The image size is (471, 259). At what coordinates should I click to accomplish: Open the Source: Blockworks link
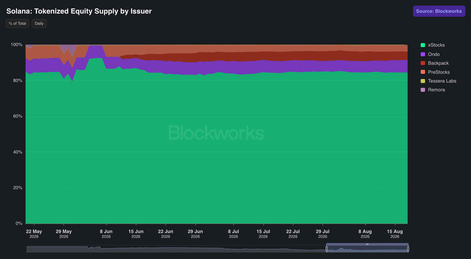439,11
